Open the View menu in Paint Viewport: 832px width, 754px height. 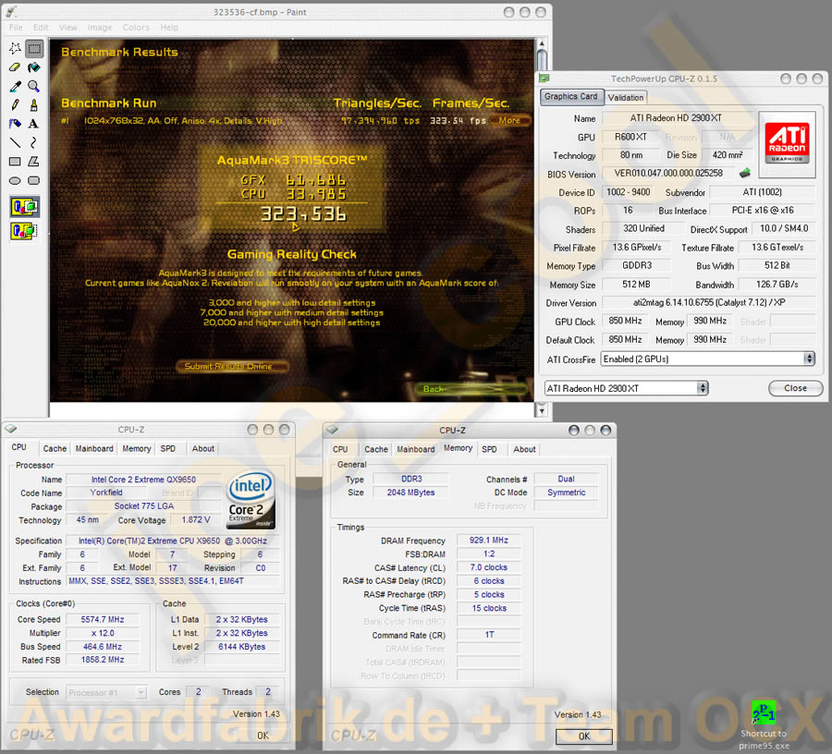click(x=67, y=28)
